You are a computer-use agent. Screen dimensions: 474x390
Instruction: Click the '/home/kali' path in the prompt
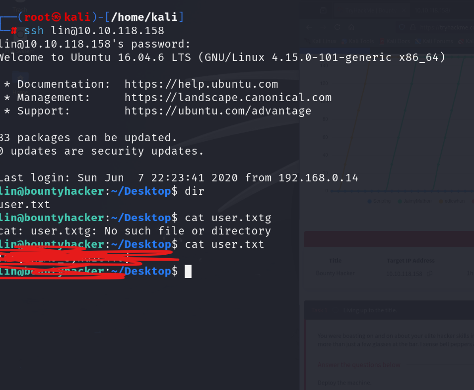click(144, 17)
